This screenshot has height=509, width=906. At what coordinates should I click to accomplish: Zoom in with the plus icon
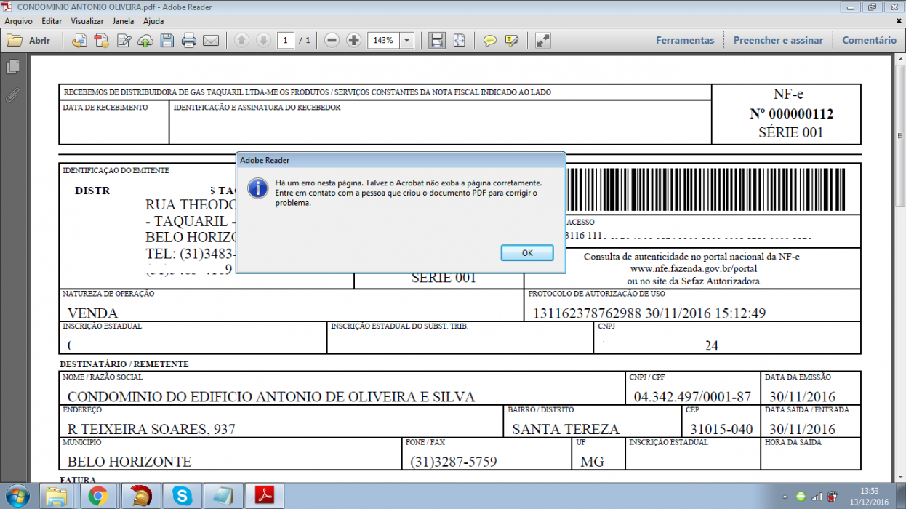pos(354,41)
